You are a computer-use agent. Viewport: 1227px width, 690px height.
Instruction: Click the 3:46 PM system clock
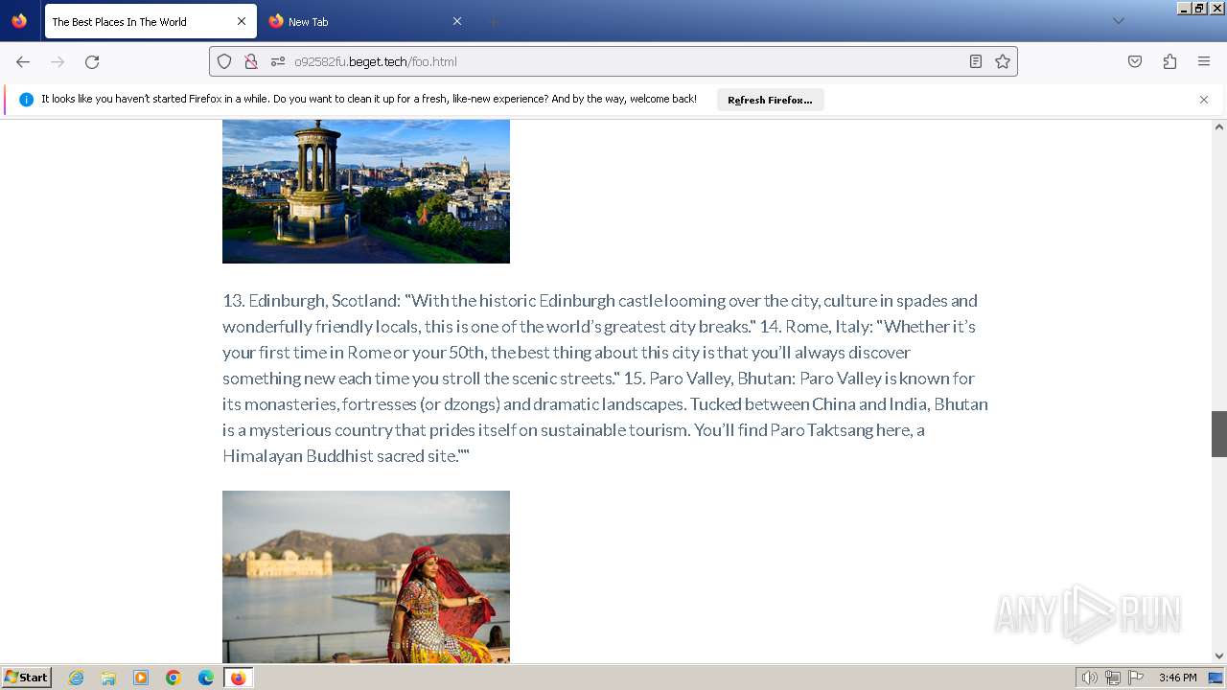(1178, 678)
